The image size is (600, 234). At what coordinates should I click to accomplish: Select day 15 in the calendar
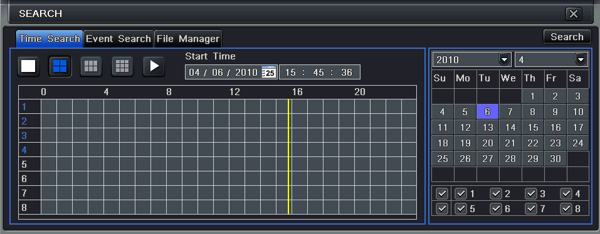click(533, 128)
